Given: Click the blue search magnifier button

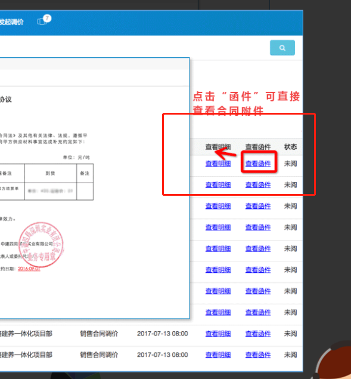Looking at the screenshot, I should click(282, 48).
